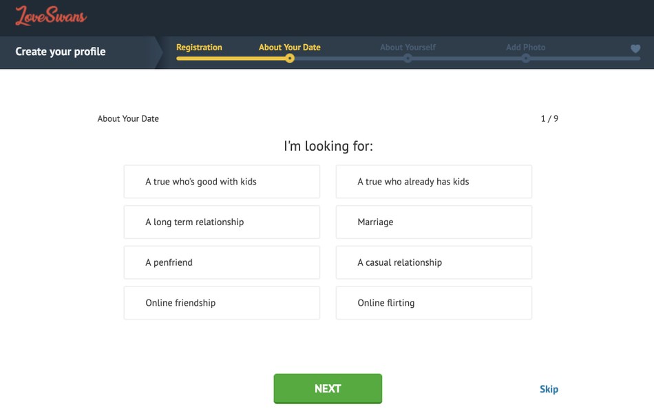The image size is (654, 420).
Task: Click the Add Photo progress dot
Action: point(526,59)
